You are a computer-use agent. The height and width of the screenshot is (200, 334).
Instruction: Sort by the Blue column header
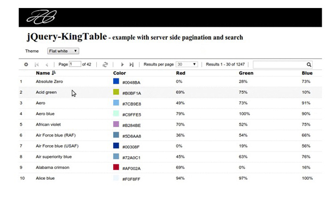tap(307, 73)
